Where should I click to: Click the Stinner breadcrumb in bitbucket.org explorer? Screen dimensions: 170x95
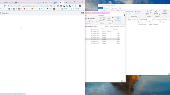point(130,19)
